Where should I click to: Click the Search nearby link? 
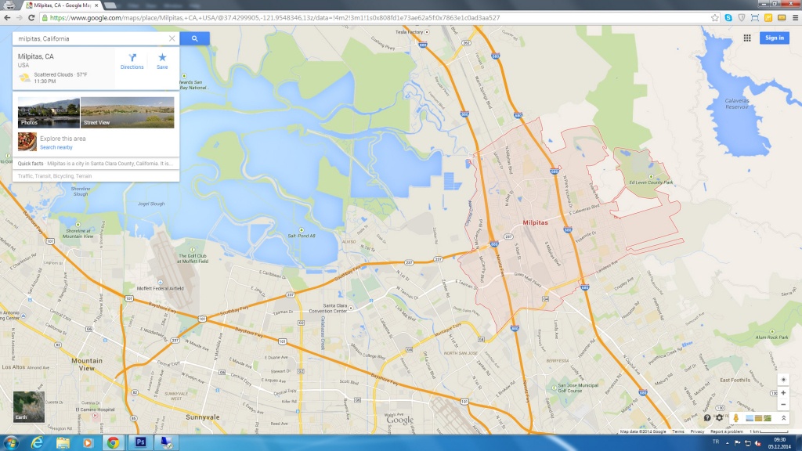pyautogui.click(x=56, y=147)
